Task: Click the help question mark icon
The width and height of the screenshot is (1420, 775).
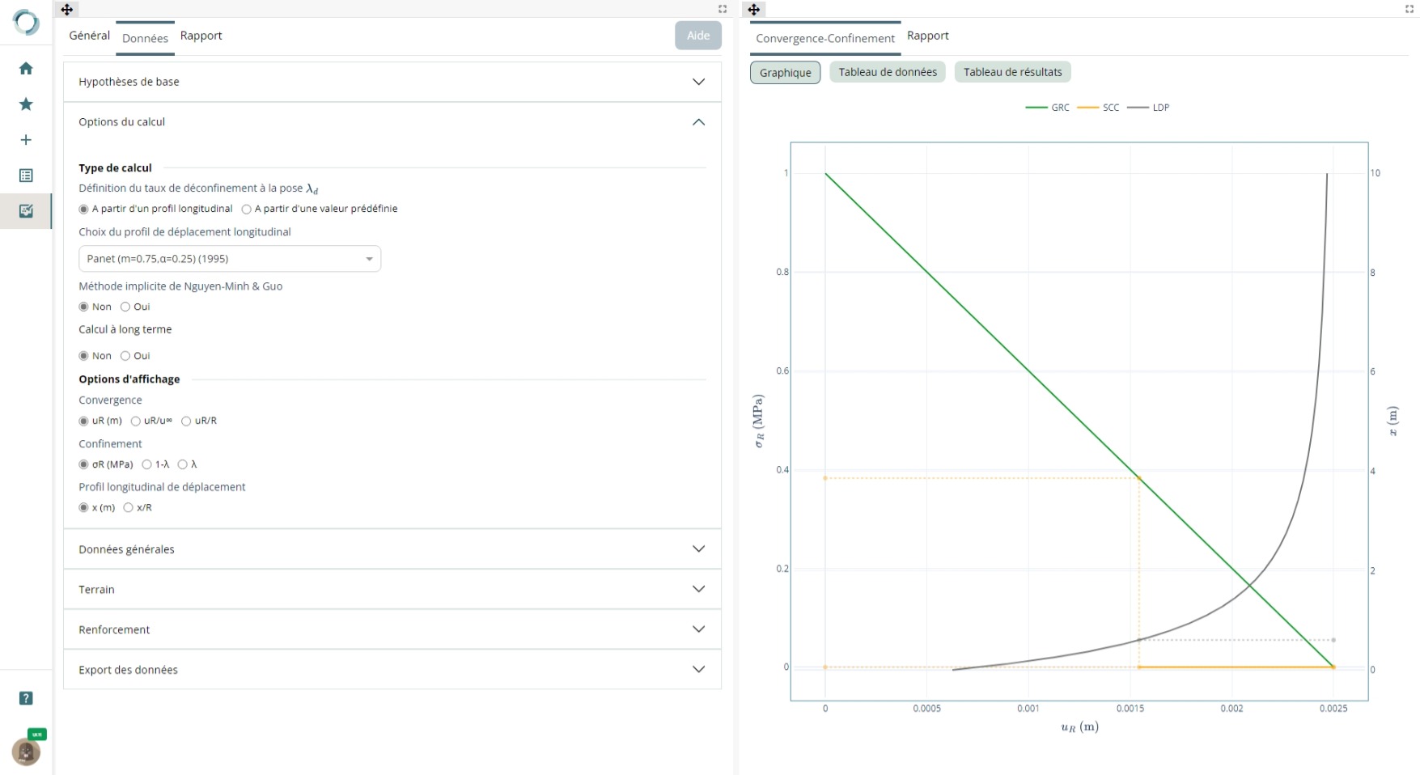Action: [x=26, y=698]
